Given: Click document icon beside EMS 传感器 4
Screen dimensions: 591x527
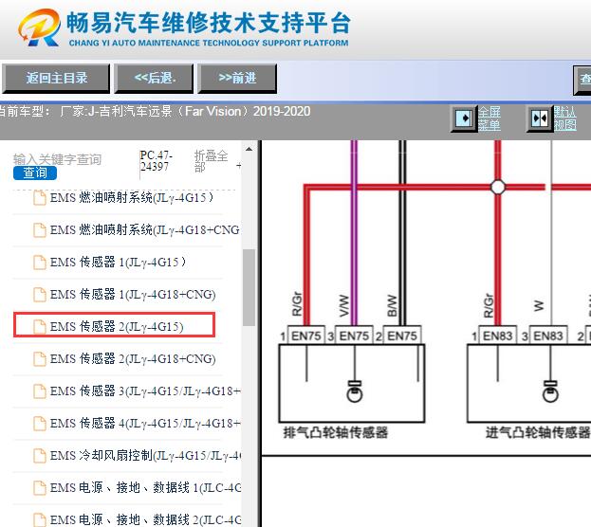Looking at the screenshot, I should [40, 424].
